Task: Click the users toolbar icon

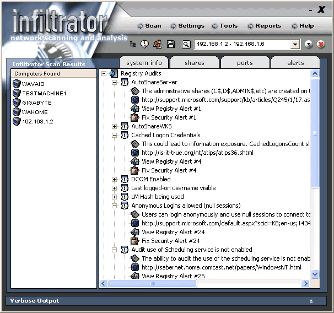Action: [158, 44]
